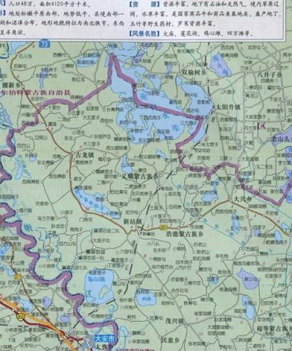Click the 面积4120平方千米 text

(x=62, y=4)
